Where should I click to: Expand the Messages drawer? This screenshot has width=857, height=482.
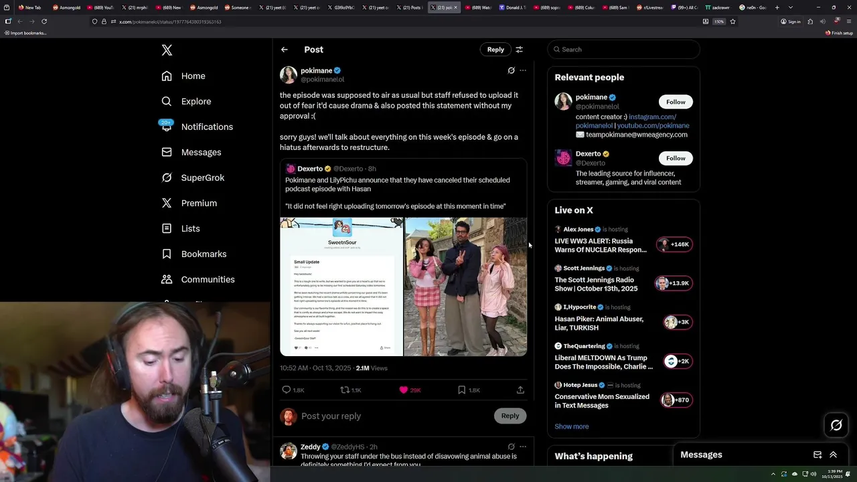tap(833, 455)
